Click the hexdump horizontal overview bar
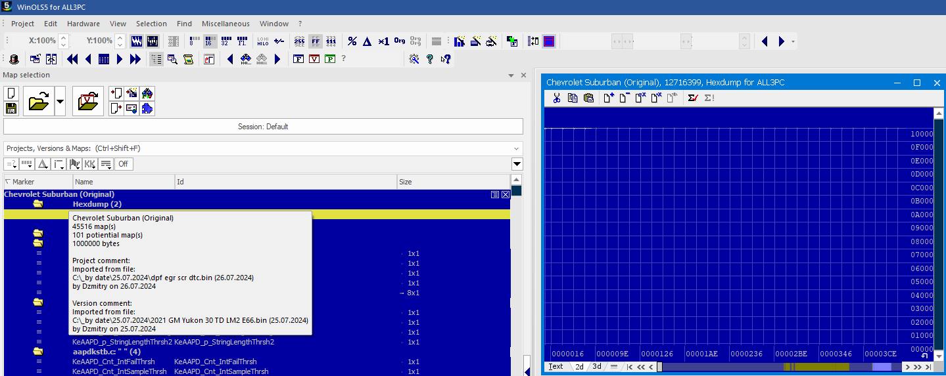The width and height of the screenshot is (946, 376). (779, 367)
